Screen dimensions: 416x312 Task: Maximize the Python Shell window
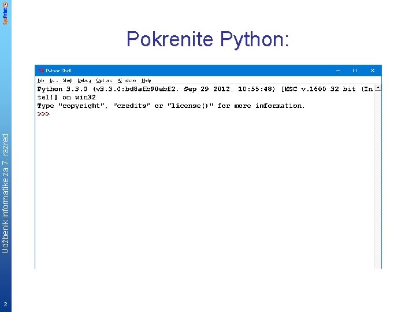coord(355,70)
